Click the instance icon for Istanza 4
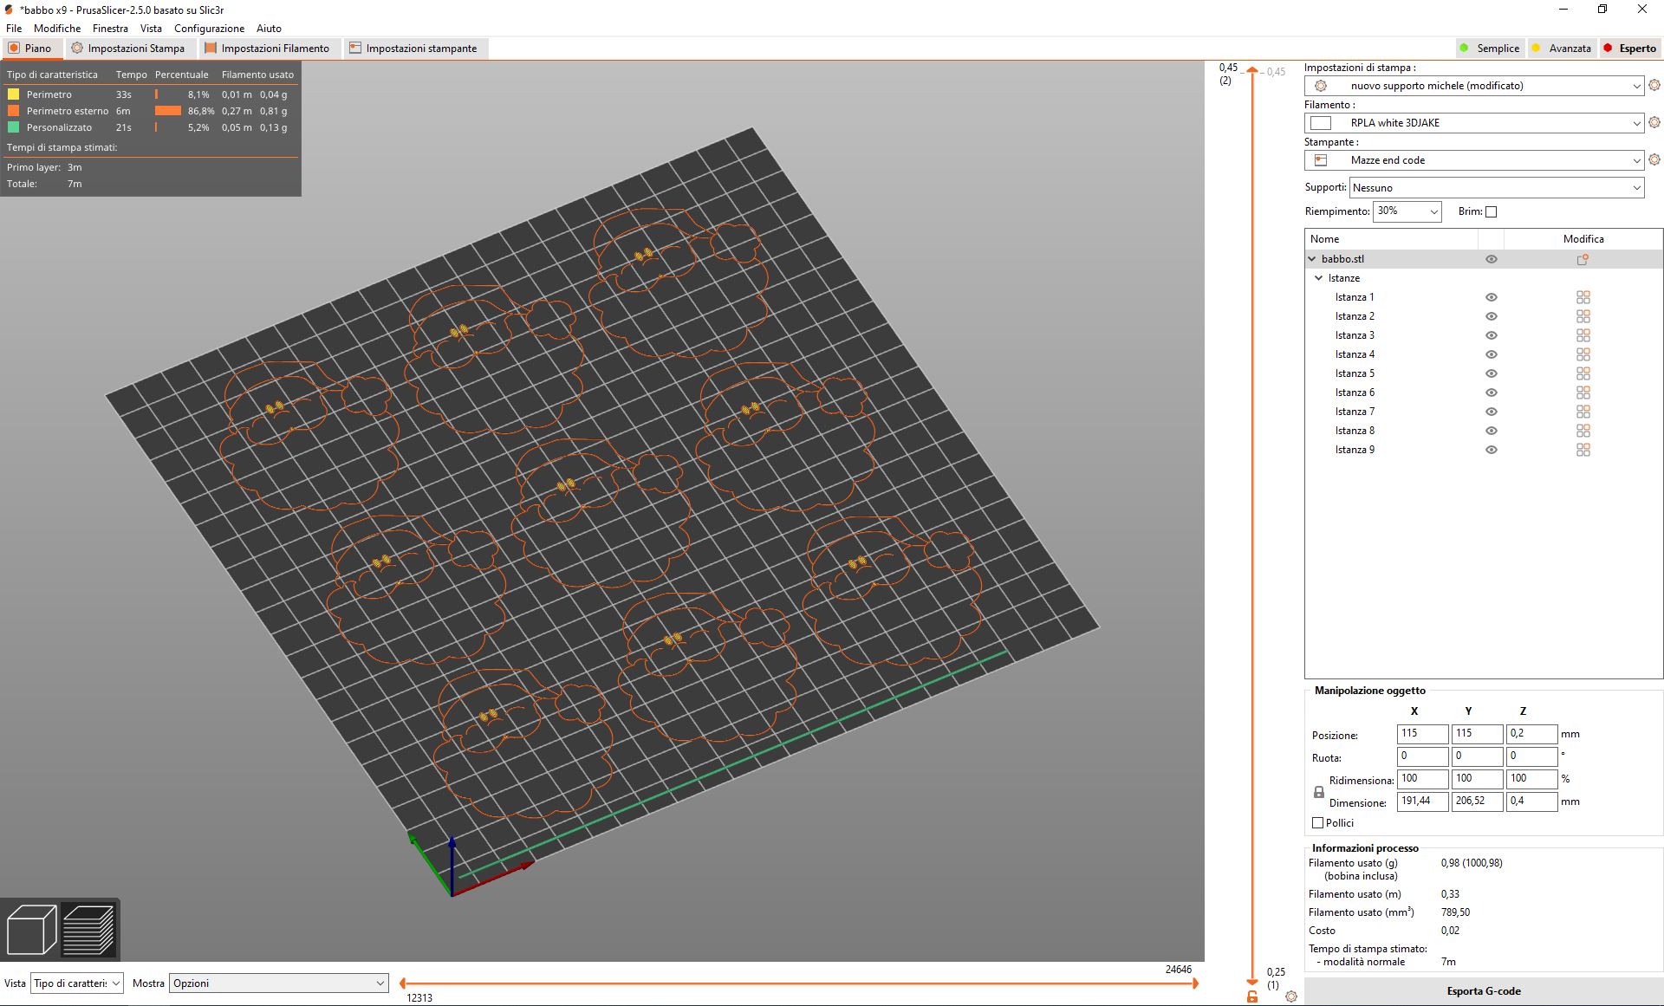 (1583, 354)
